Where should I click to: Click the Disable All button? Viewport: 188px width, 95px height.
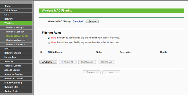[x=87, y=62]
